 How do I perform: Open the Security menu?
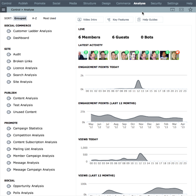156,3
